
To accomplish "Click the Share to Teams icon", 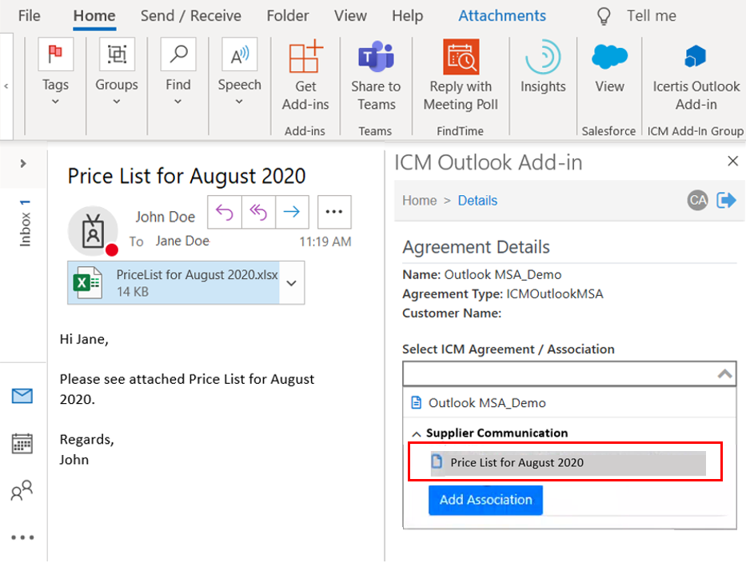I will (x=376, y=76).
